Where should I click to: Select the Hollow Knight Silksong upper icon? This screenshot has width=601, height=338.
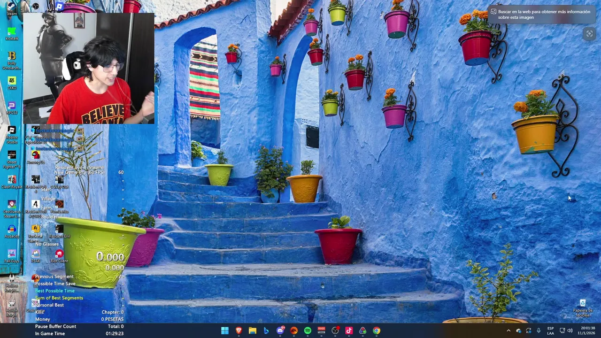coord(12,283)
